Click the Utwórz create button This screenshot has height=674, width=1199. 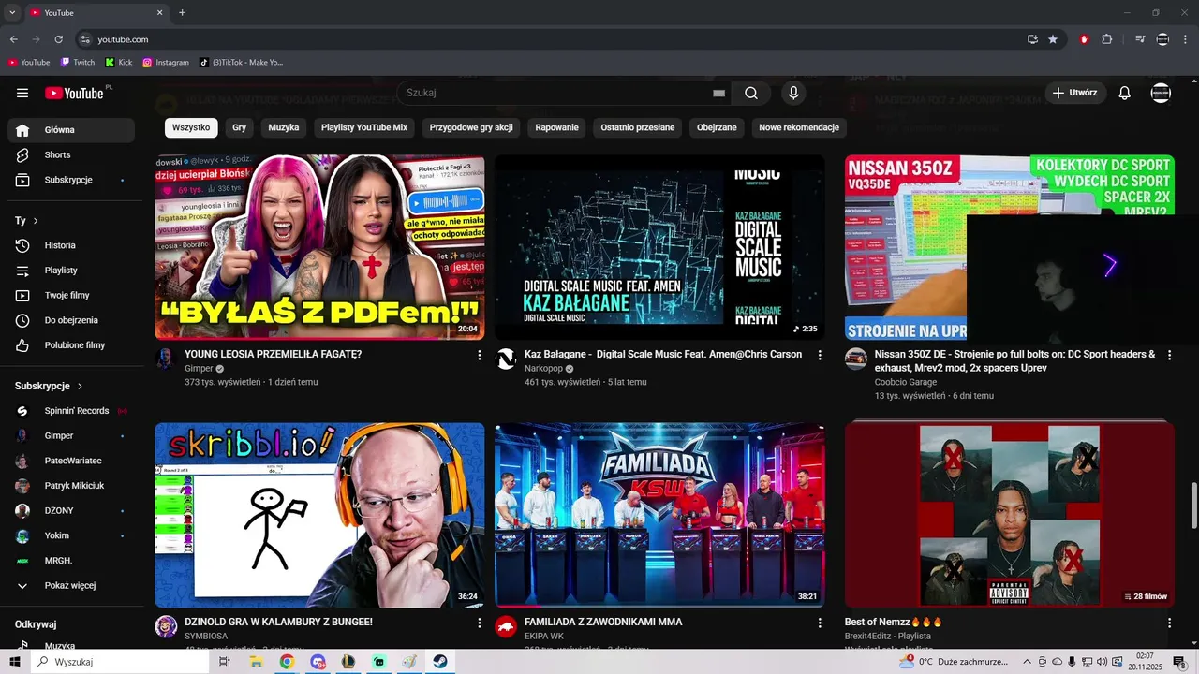(1074, 93)
